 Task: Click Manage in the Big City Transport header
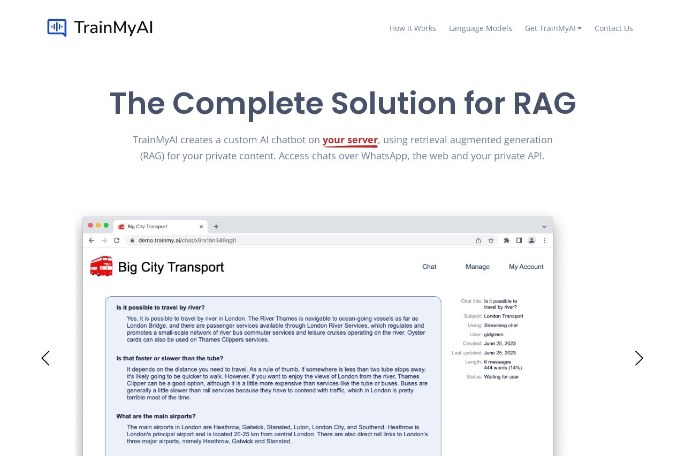pyautogui.click(x=477, y=267)
